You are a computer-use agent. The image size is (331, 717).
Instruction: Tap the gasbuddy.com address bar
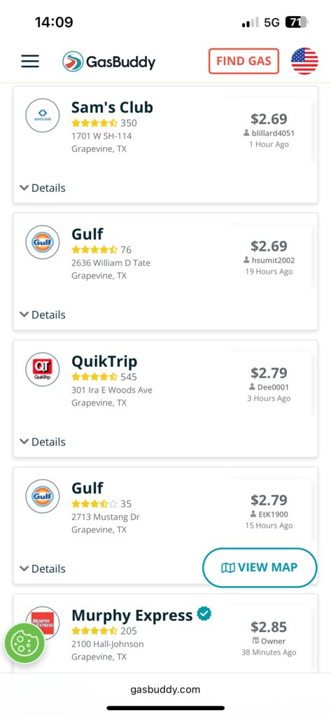click(165, 689)
